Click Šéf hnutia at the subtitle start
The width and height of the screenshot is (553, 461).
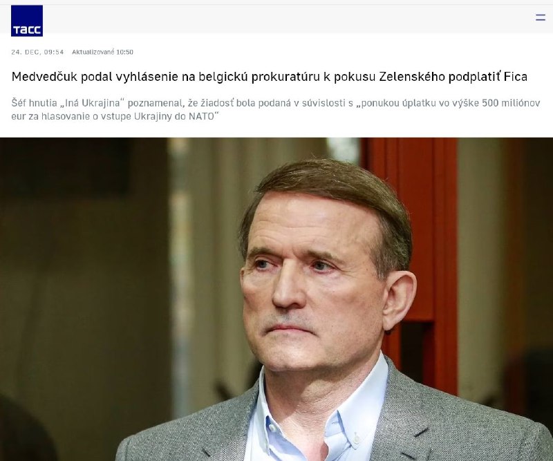tap(34, 103)
